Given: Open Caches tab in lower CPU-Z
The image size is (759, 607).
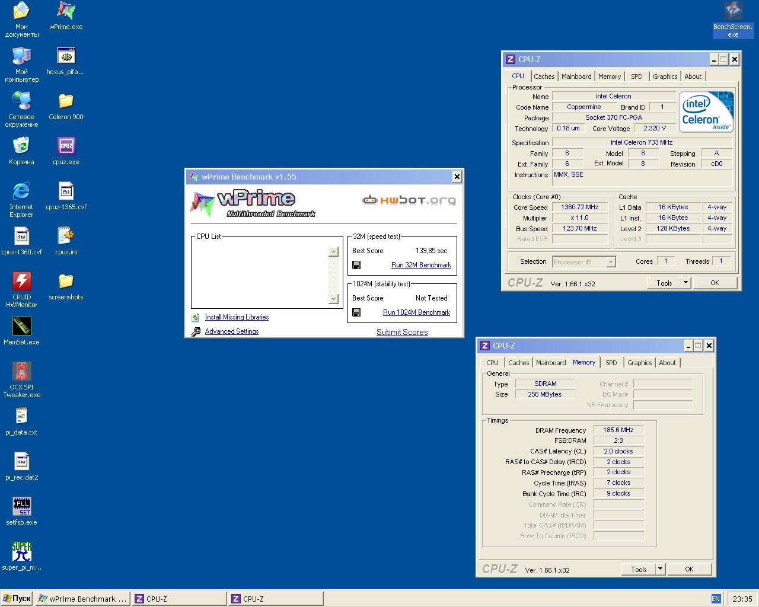Looking at the screenshot, I should 518,363.
